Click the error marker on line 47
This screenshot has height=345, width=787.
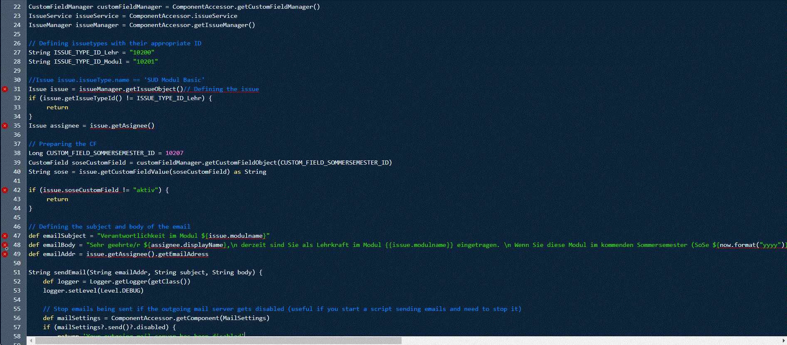click(5, 236)
